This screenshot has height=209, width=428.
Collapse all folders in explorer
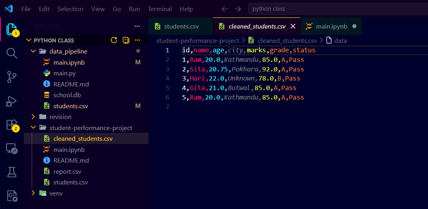tap(126, 40)
